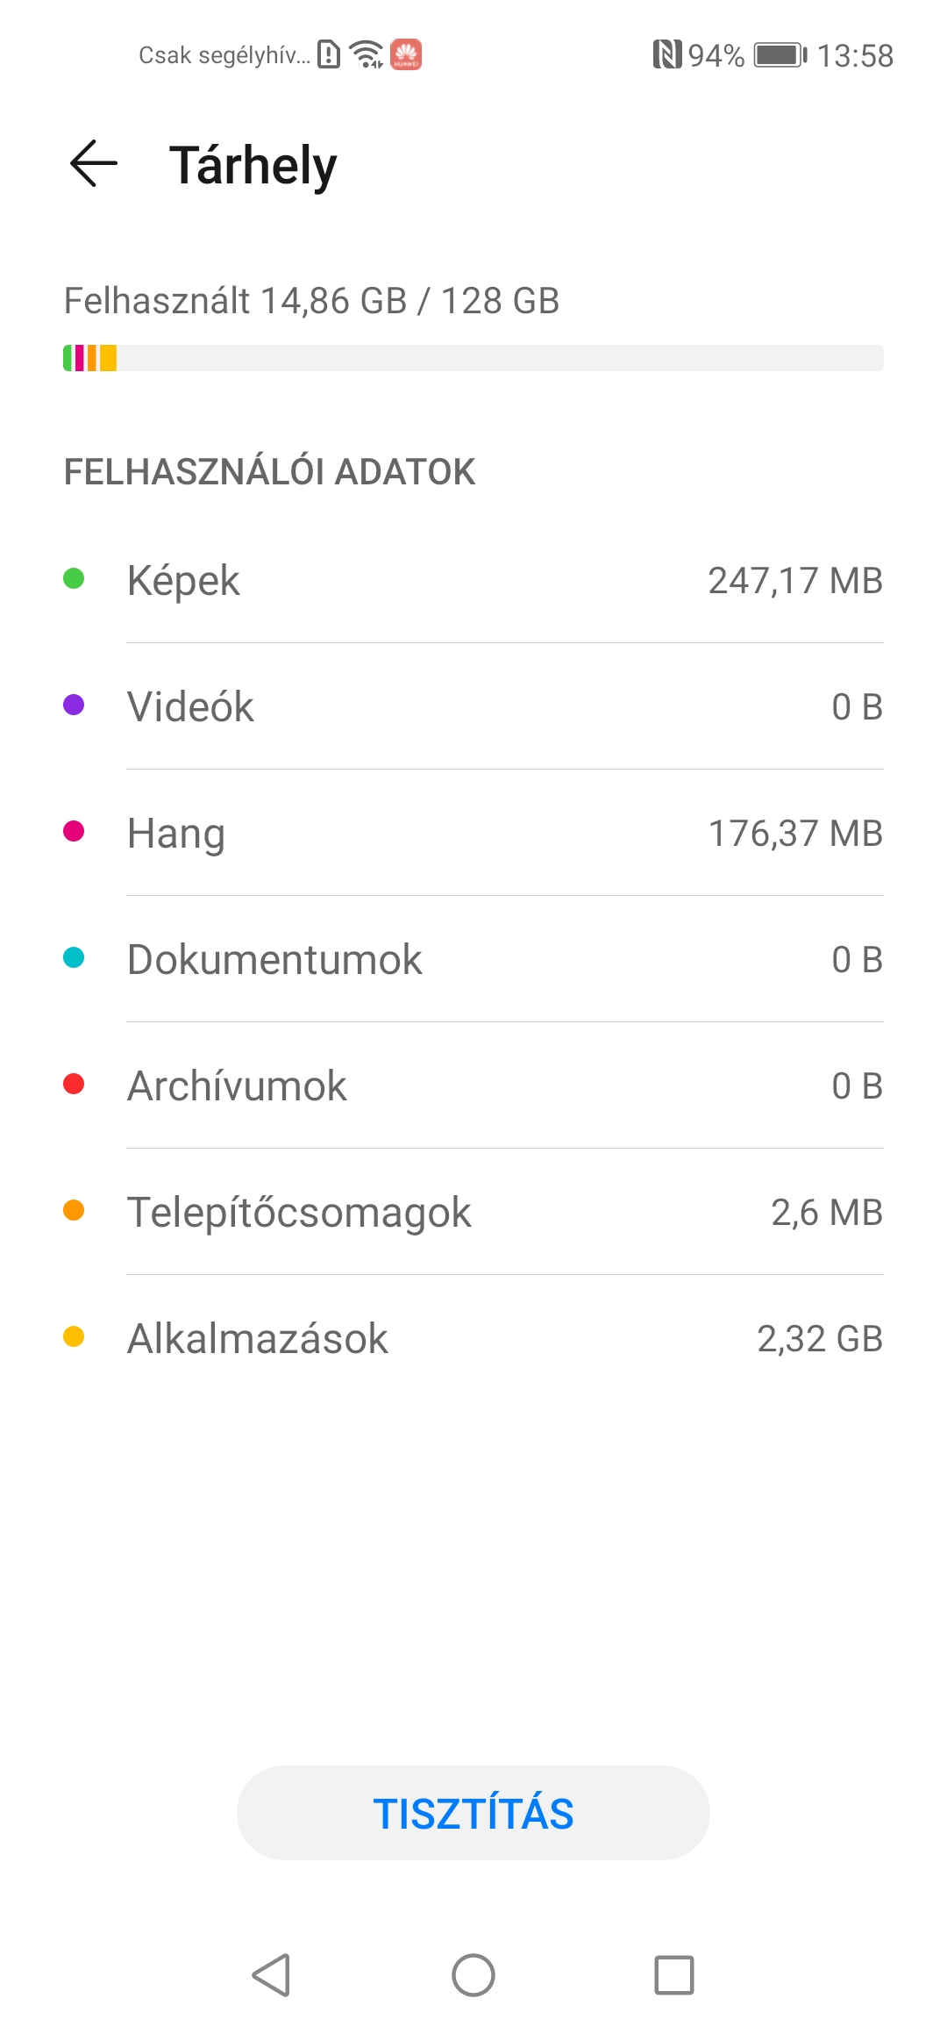Select the Dokumentumok category row

coord(473,959)
